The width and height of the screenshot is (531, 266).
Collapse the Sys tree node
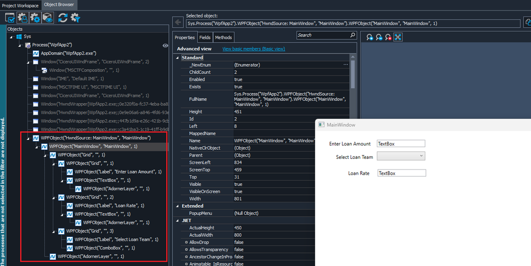point(12,37)
